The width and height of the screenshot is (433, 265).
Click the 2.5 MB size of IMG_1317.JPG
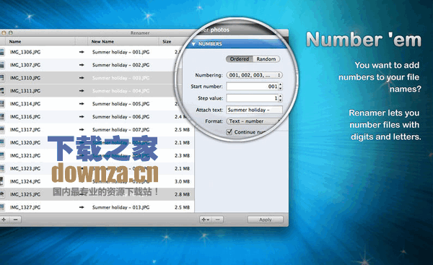pos(183,129)
